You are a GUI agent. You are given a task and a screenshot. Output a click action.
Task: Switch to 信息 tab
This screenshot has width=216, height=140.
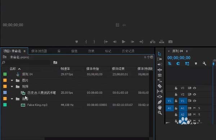tap(75, 51)
